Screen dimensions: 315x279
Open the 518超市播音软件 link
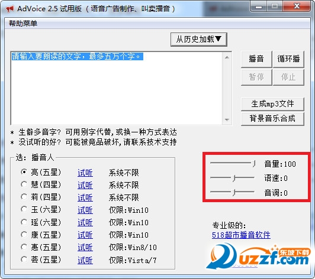(241, 235)
